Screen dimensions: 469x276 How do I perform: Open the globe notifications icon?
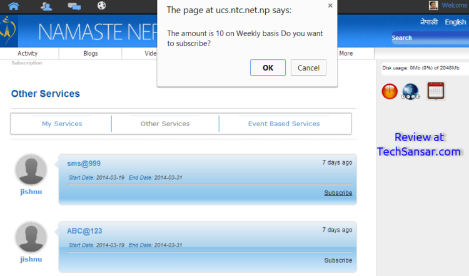click(102, 6)
